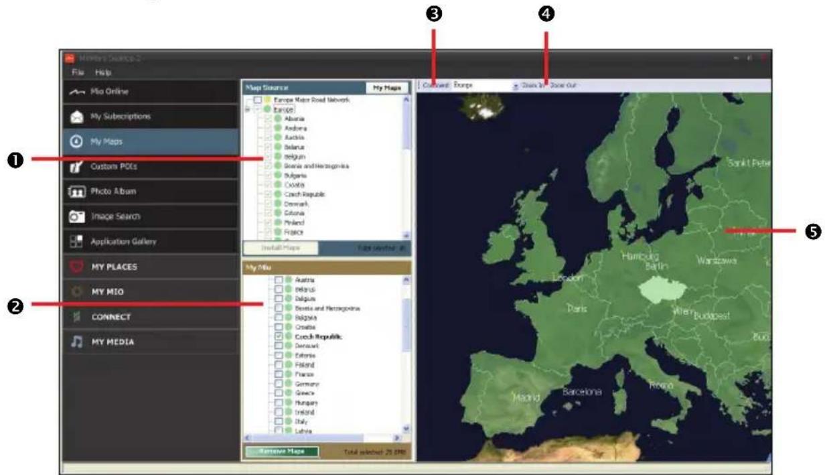Click the My Mio panel header
Viewport: 825px width, 475px height.
pos(327,267)
